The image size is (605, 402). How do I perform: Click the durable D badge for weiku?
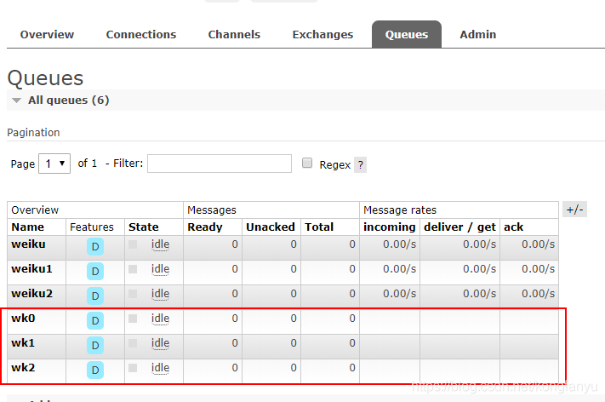point(95,246)
